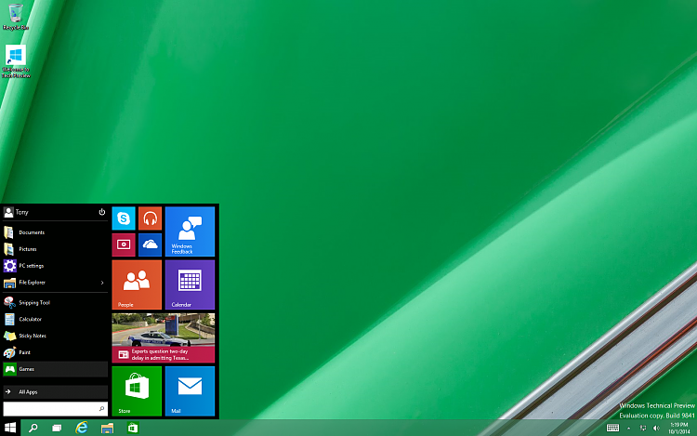Open the Video tile

(x=123, y=244)
